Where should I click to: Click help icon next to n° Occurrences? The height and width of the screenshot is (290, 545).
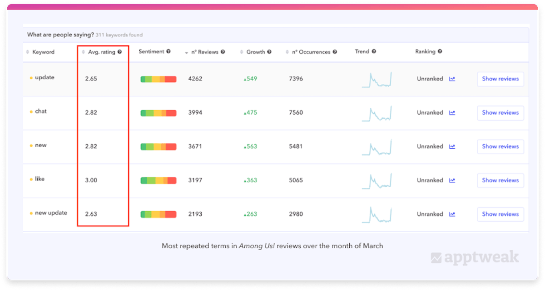coord(335,52)
